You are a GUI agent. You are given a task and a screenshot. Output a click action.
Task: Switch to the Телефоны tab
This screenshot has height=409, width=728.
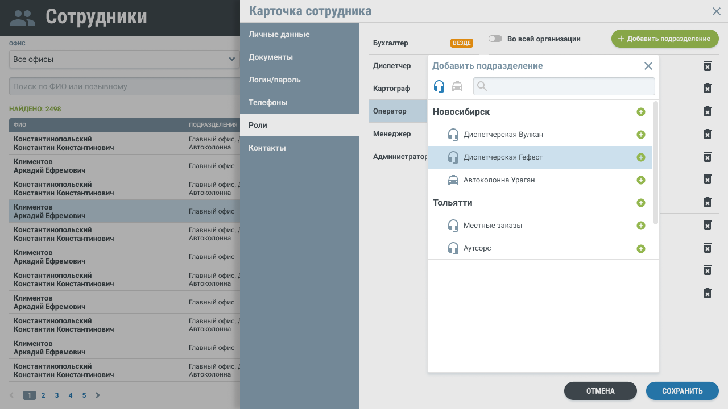tap(268, 102)
